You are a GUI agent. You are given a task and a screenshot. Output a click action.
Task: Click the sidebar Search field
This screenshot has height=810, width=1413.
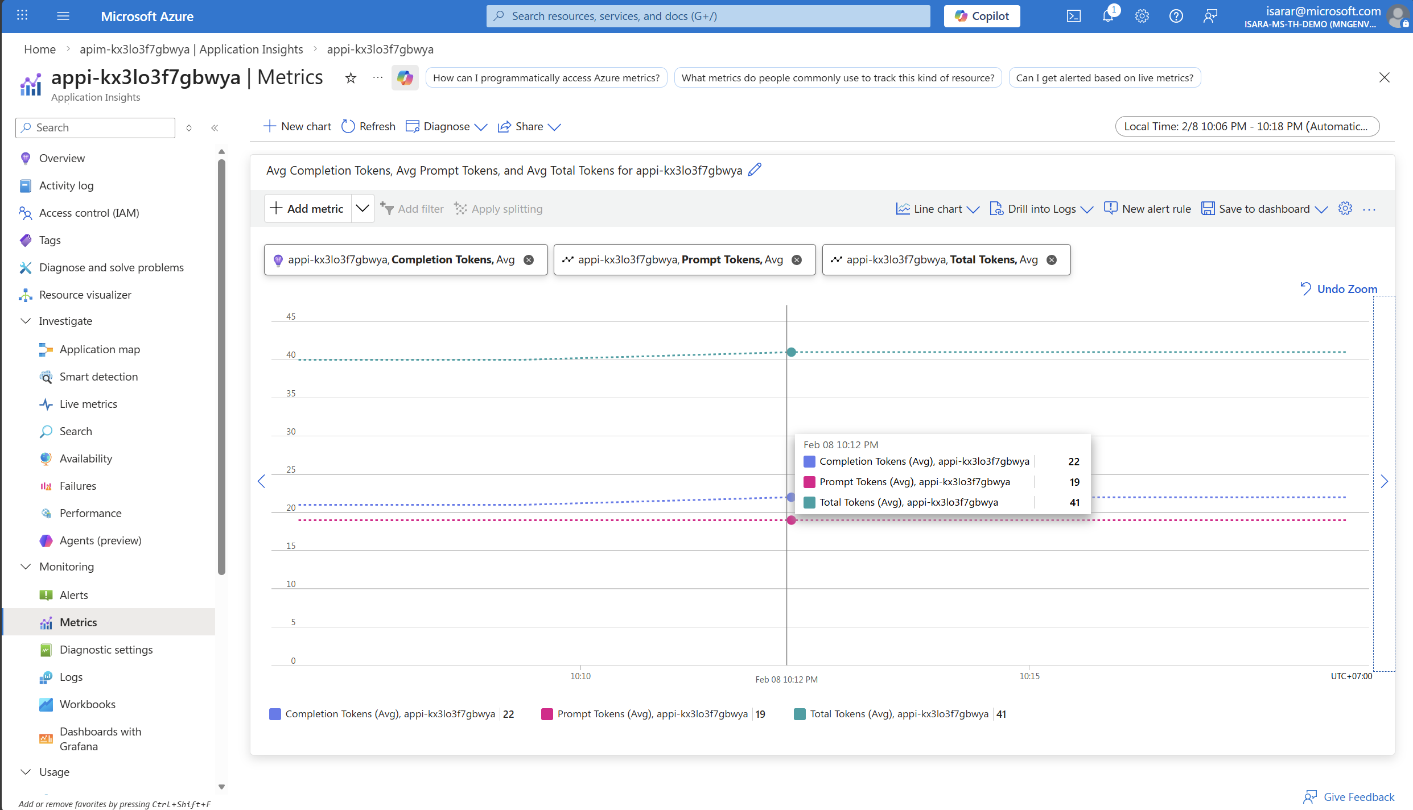pyautogui.click(x=95, y=128)
